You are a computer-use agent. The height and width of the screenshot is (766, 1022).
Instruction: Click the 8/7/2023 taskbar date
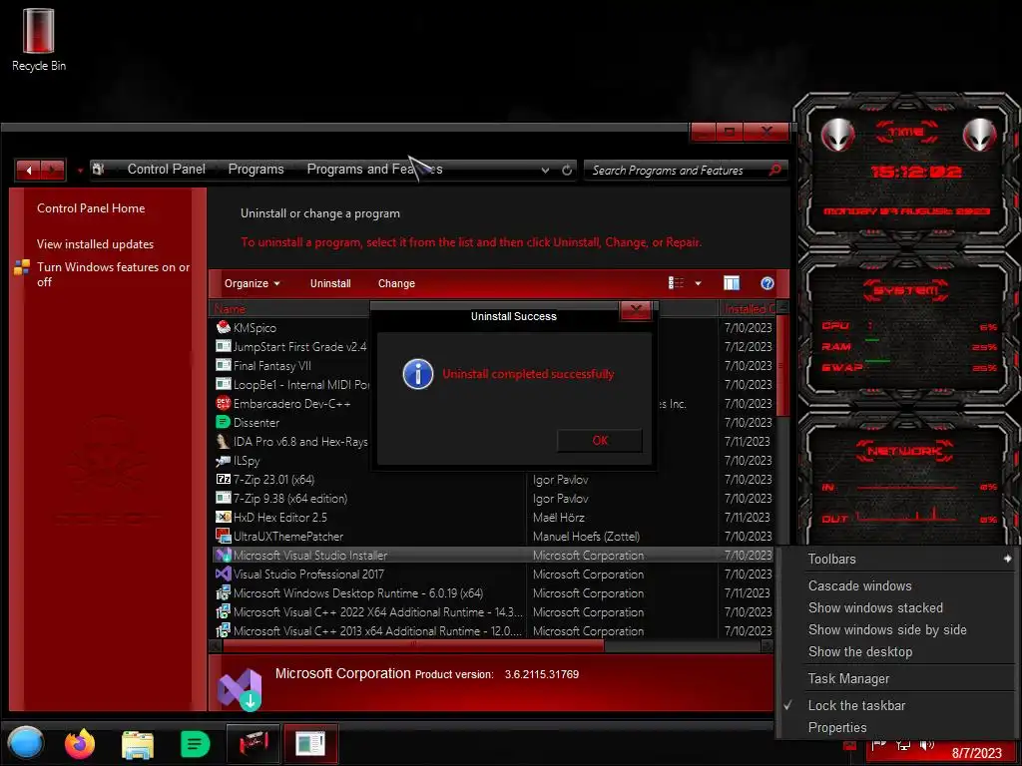[x=976, y=753]
